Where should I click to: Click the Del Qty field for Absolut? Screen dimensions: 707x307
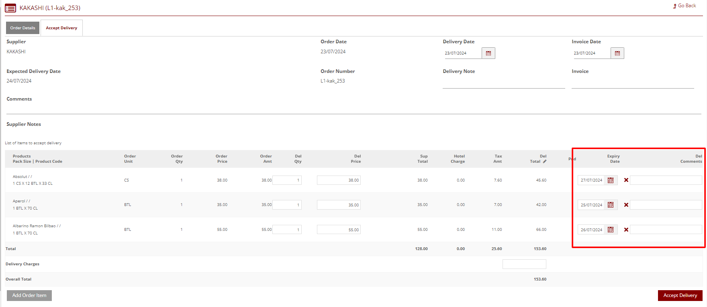pyautogui.click(x=287, y=180)
